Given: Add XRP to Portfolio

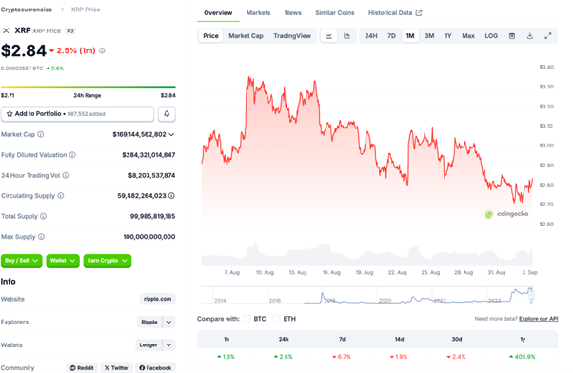Looking at the screenshot, I should (x=77, y=114).
